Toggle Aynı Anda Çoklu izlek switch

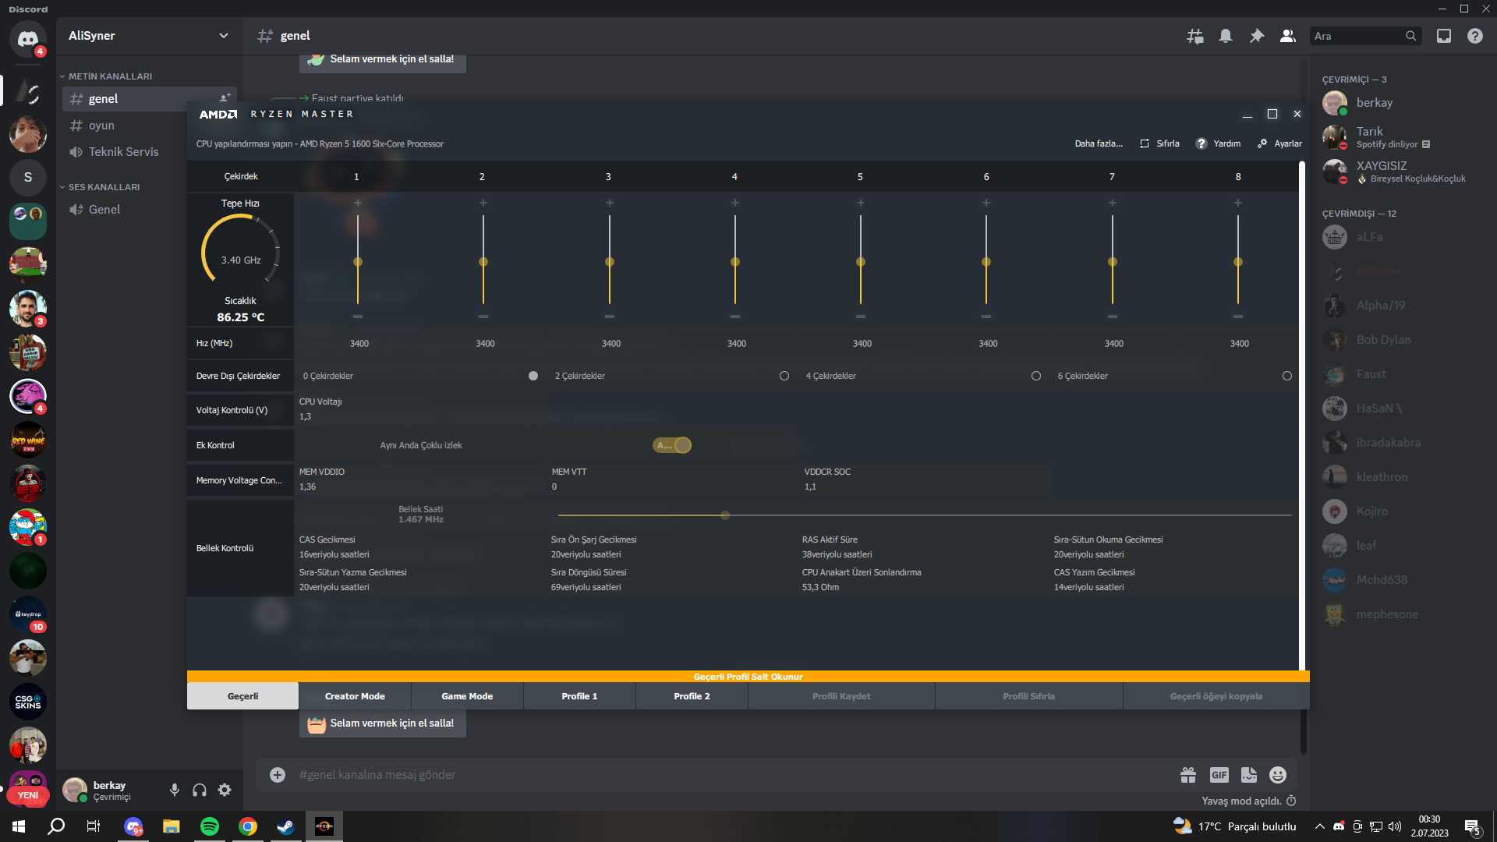pyautogui.click(x=672, y=445)
